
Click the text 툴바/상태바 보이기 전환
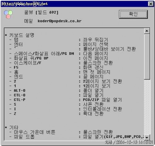109,49
